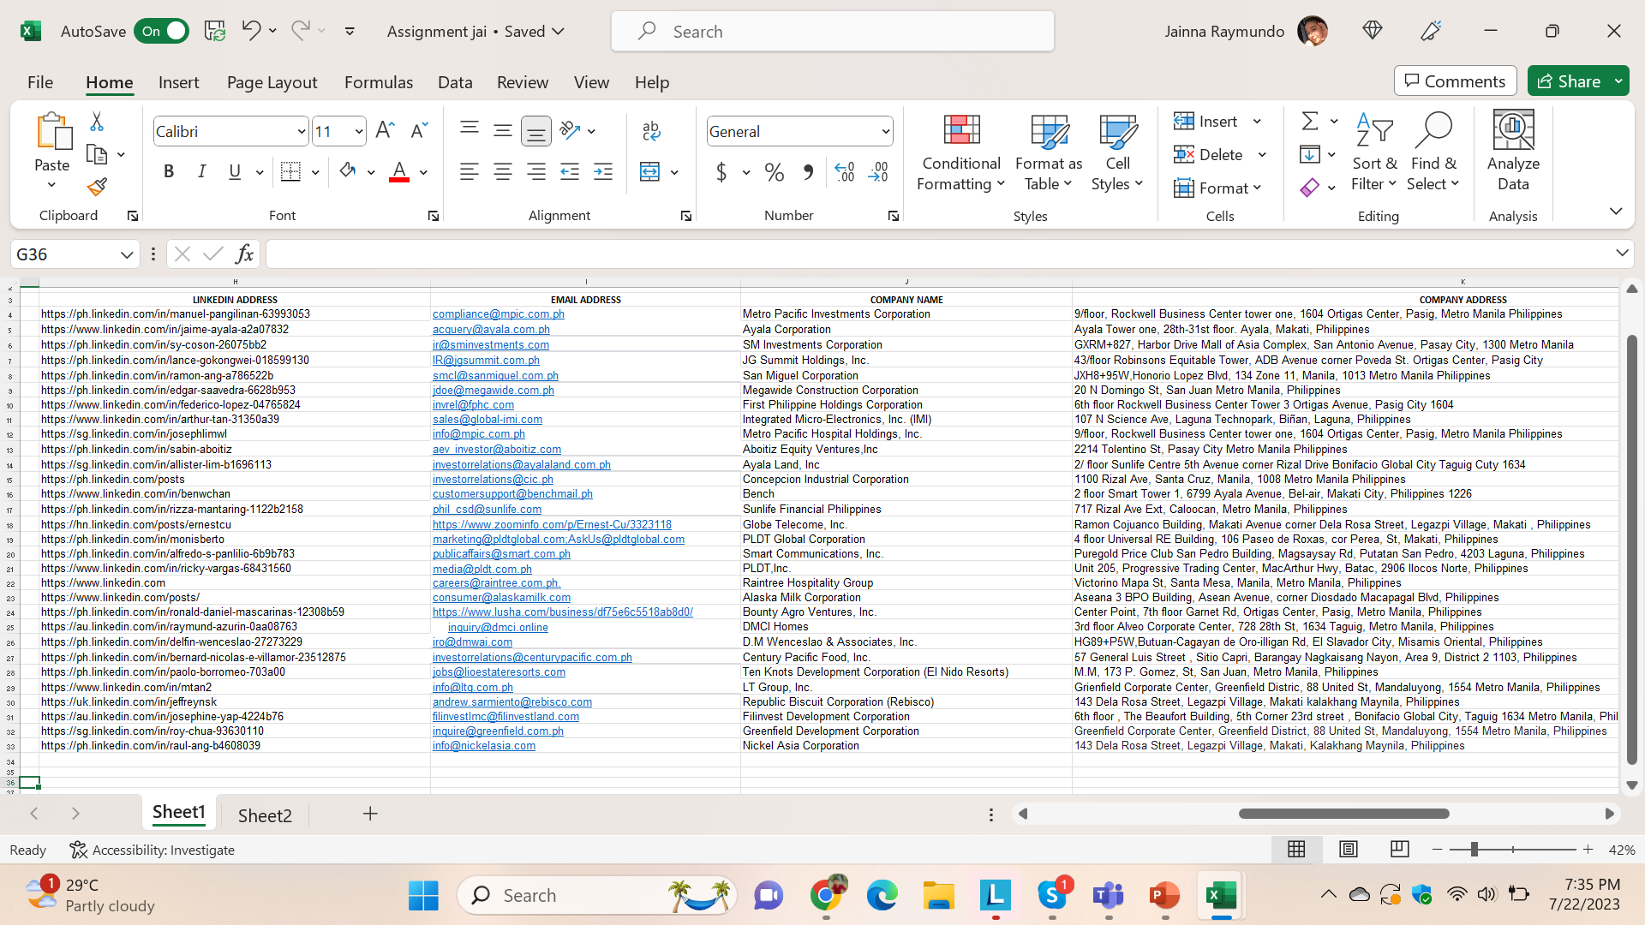1645x925 pixels.
Task: Click Increase Decimal icon
Action: click(845, 172)
